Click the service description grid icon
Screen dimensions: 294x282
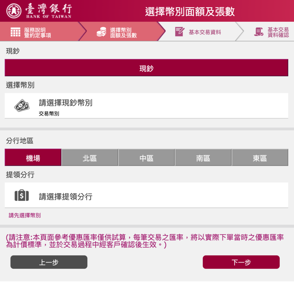pos(16,32)
